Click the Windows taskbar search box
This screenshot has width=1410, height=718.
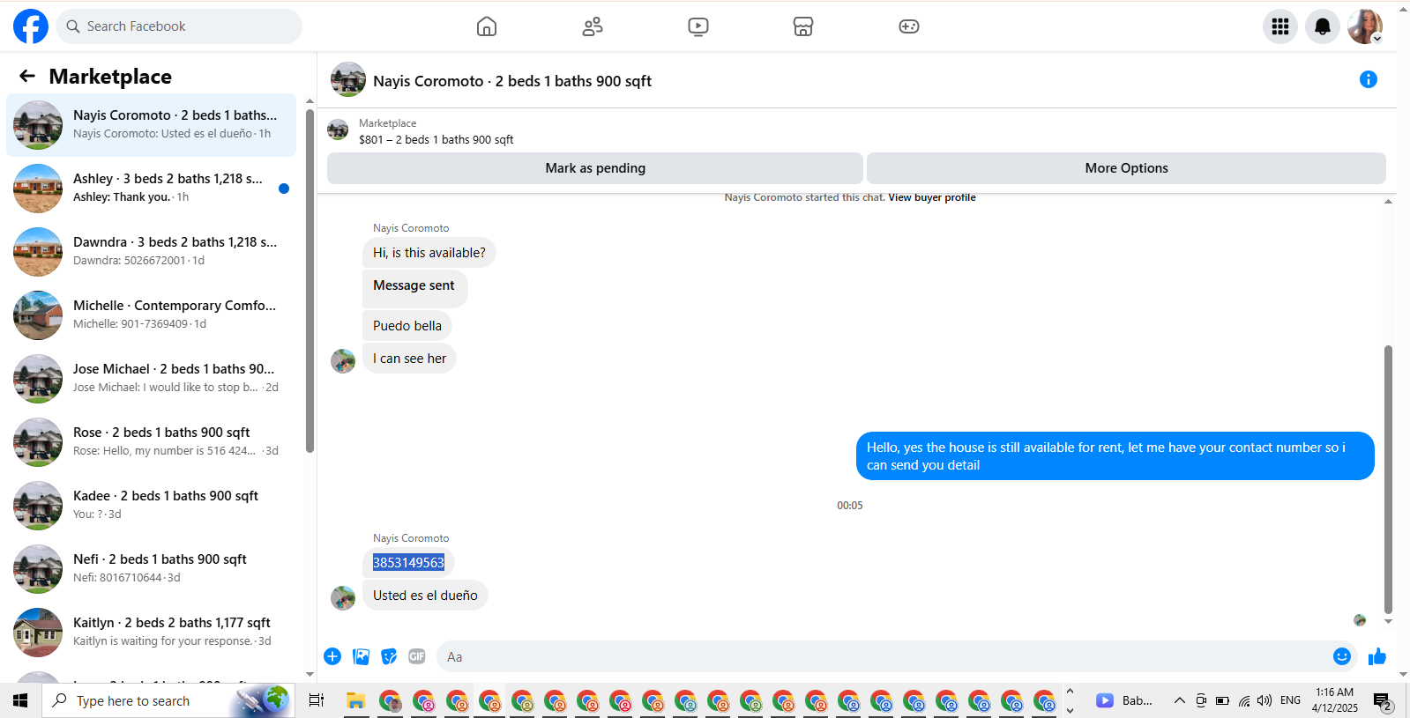pos(168,700)
